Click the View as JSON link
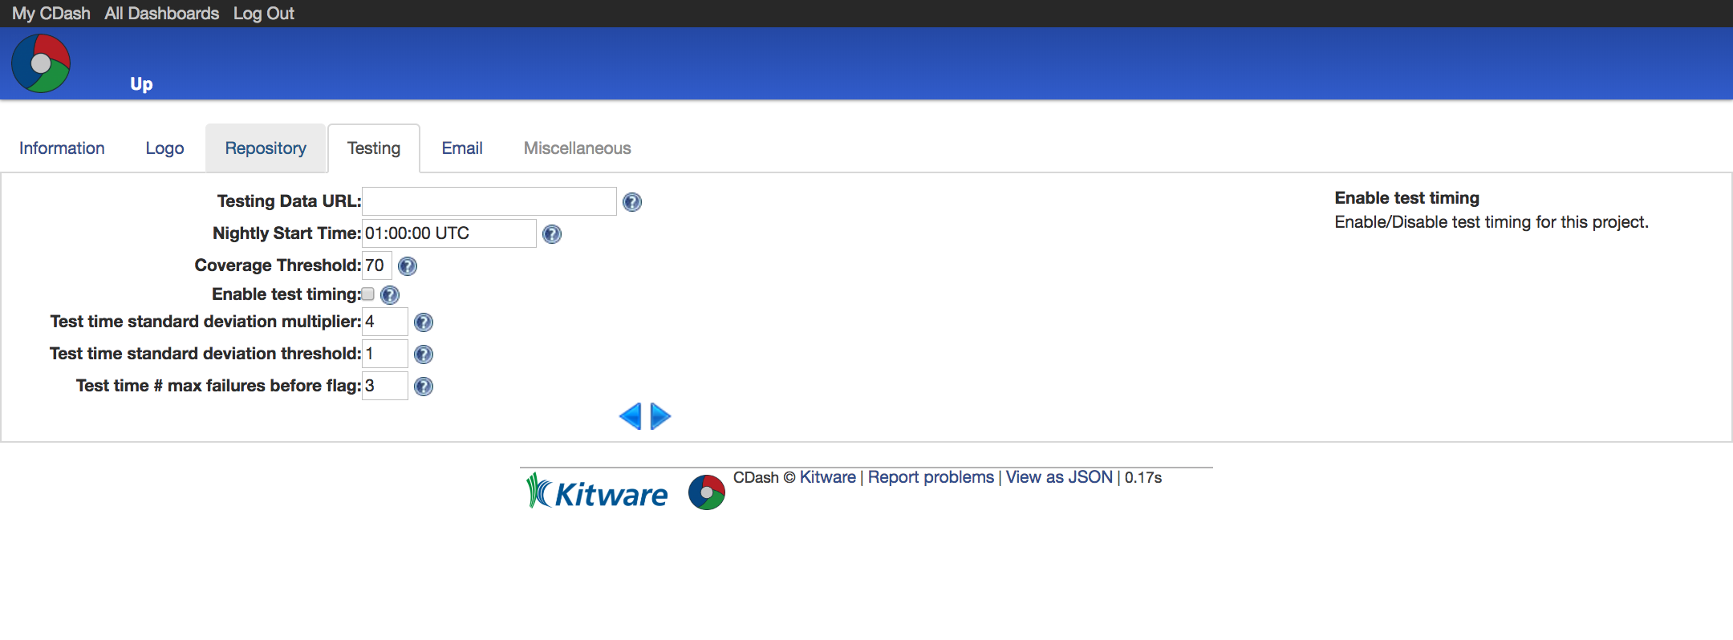The height and width of the screenshot is (640, 1733). tap(1059, 477)
